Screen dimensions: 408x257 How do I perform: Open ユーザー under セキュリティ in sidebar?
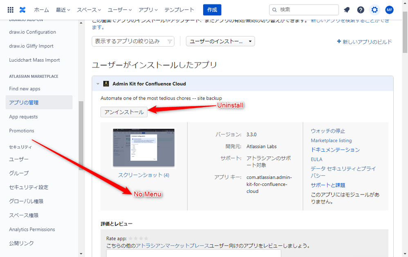19,159
